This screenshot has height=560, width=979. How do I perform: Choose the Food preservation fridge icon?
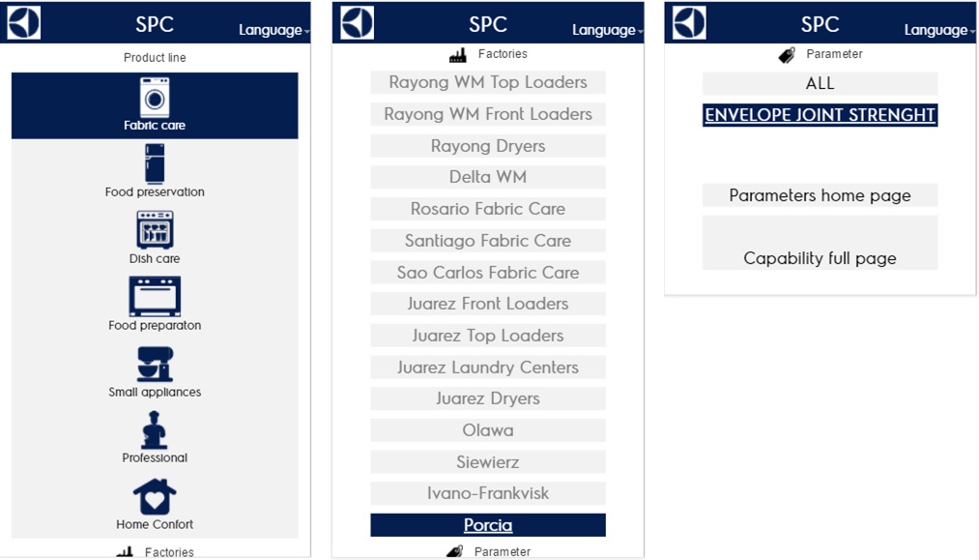pos(155,163)
